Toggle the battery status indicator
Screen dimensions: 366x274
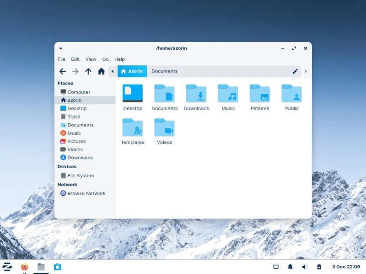[319, 267]
